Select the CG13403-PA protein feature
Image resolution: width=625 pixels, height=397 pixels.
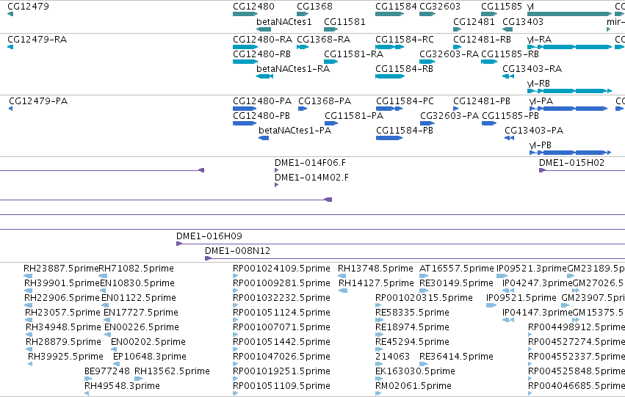point(509,138)
